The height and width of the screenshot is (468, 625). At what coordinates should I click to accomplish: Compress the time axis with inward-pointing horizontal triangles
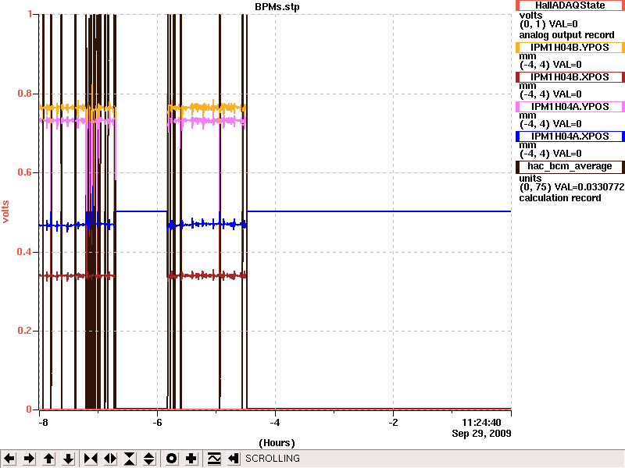tap(91, 459)
